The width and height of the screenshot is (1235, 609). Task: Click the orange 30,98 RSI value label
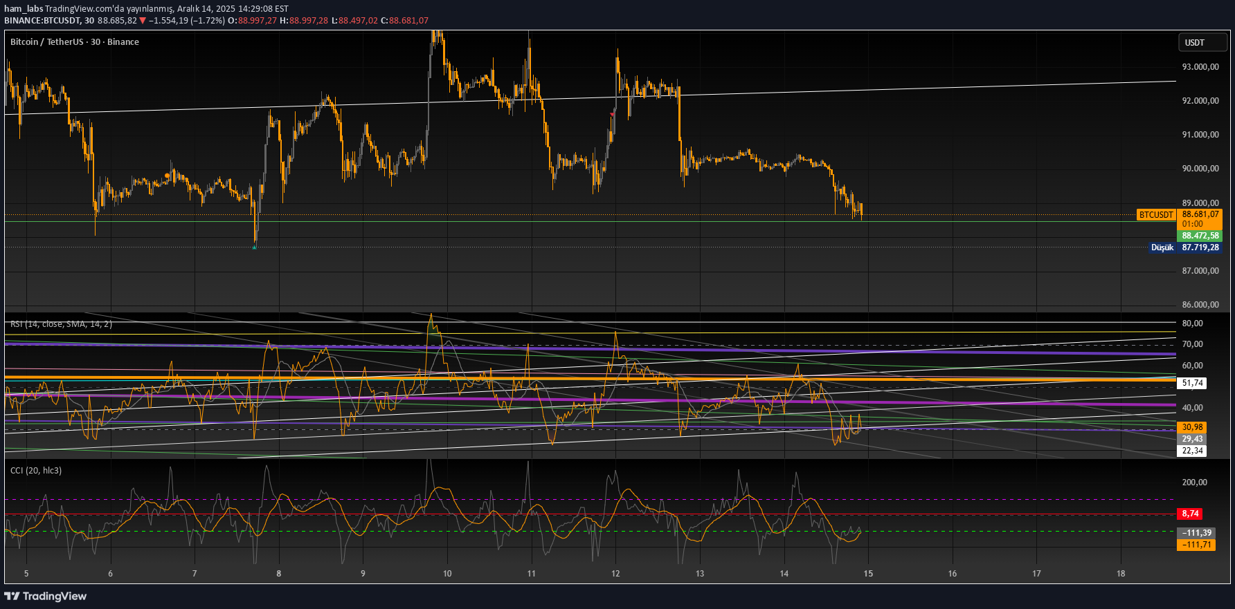1192,427
